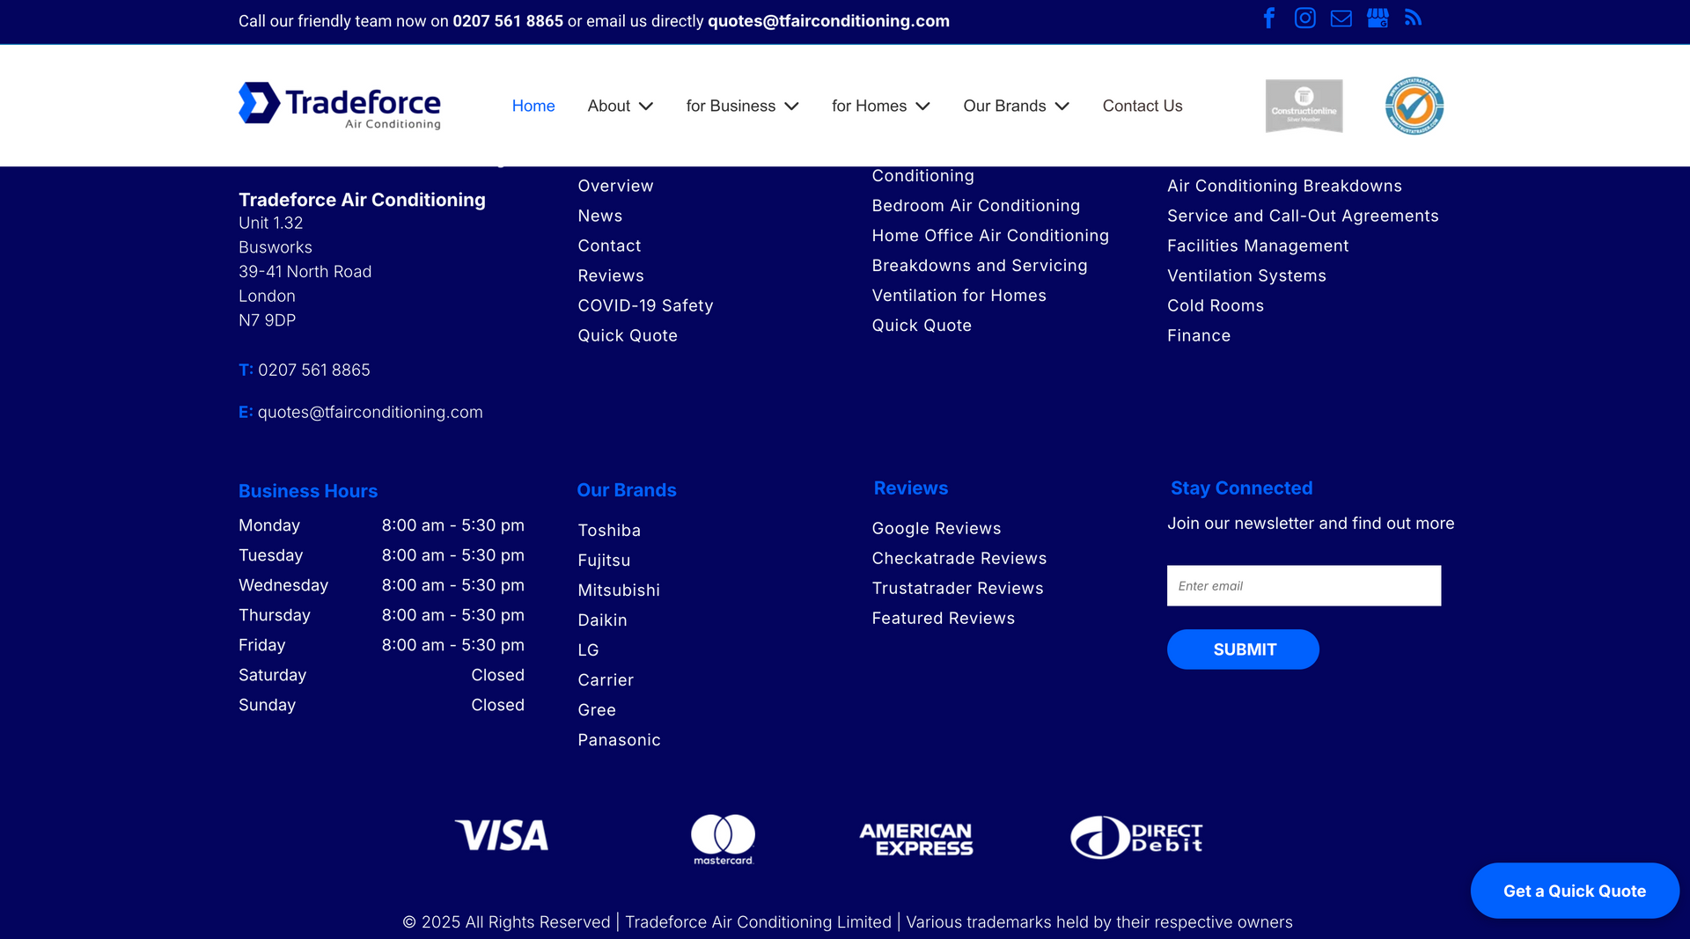Open the Fujitsu brand link

(x=604, y=561)
